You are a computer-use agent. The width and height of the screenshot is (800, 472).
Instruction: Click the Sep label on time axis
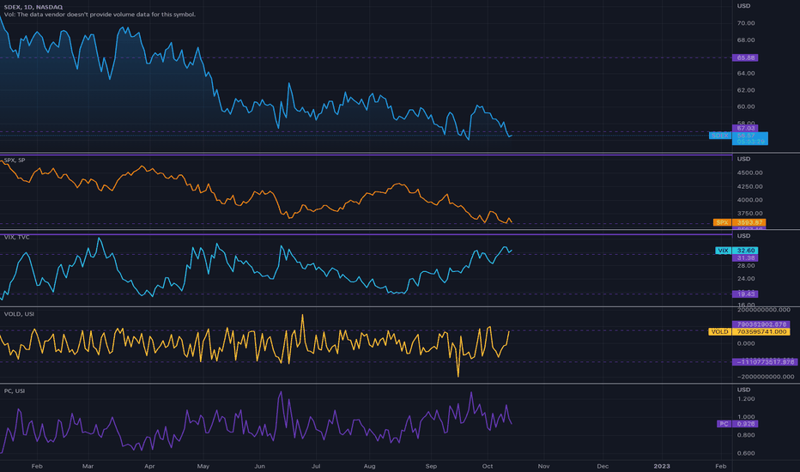click(x=431, y=466)
